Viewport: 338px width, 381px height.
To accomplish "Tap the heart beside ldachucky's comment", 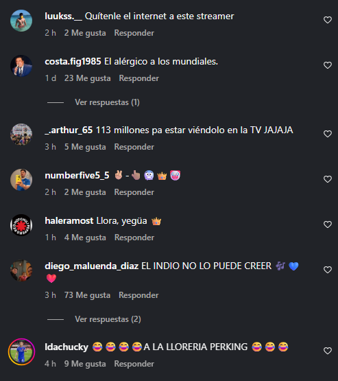I will [328, 351].
